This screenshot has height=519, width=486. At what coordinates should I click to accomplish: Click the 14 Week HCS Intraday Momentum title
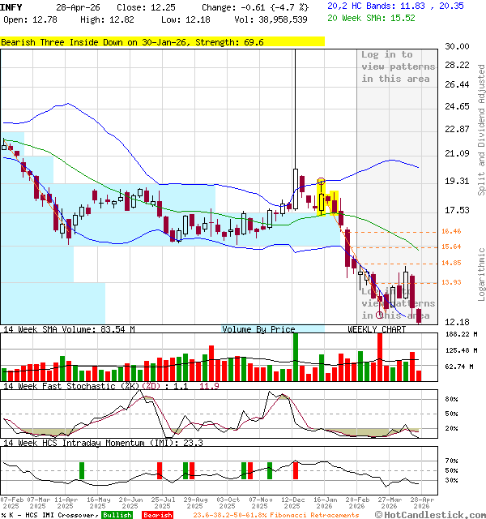[101, 443]
